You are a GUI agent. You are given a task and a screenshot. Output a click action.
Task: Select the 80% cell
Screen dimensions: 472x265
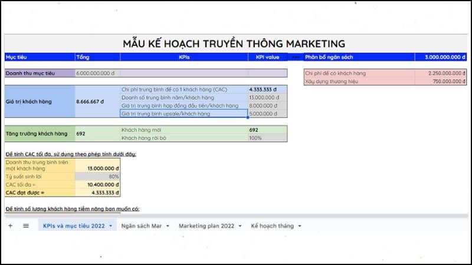[x=97, y=176]
